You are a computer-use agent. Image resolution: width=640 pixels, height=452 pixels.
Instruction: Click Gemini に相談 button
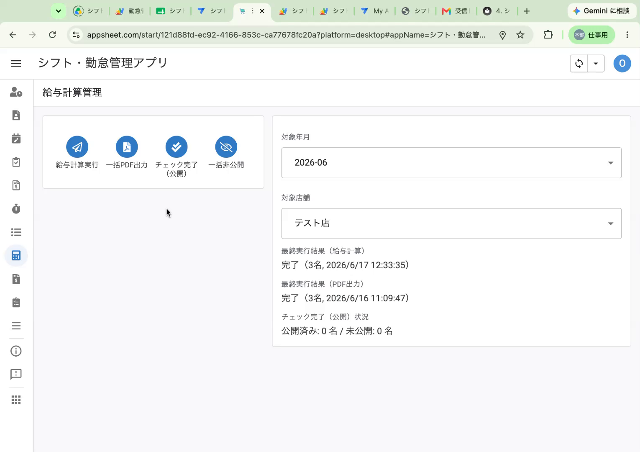tap(601, 11)
